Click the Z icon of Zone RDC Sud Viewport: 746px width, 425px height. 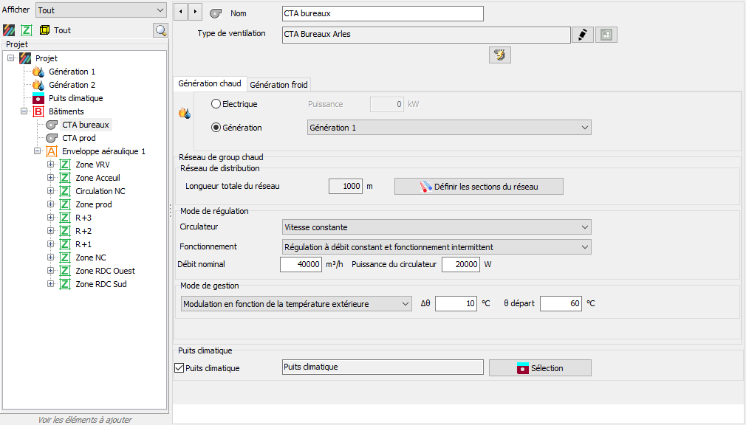65,284
